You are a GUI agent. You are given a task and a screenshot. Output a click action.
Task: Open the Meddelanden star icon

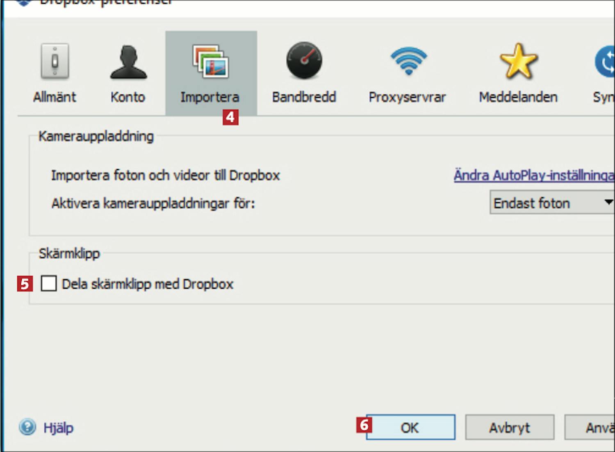pos(519,61)
